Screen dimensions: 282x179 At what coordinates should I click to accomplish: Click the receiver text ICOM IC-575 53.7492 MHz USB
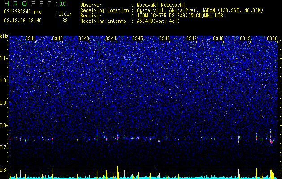180,16
